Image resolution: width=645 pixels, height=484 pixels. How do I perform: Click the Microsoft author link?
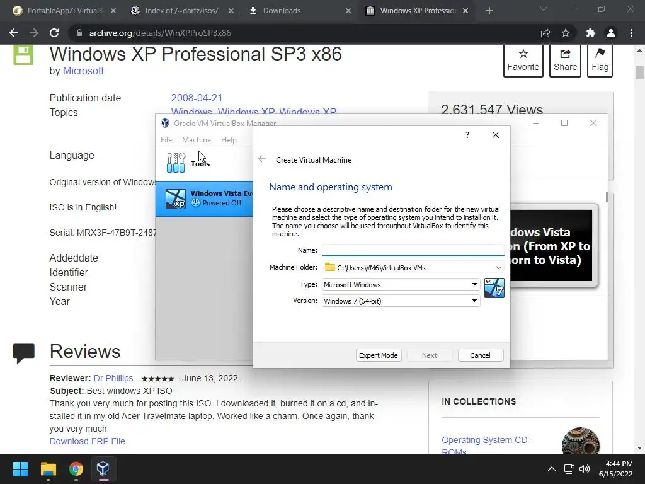(x=83, y=71)
